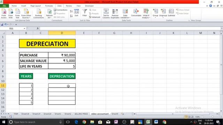Open the Windows Start menu
Viewport: 223px width, 125px height.
pos(3,122)
